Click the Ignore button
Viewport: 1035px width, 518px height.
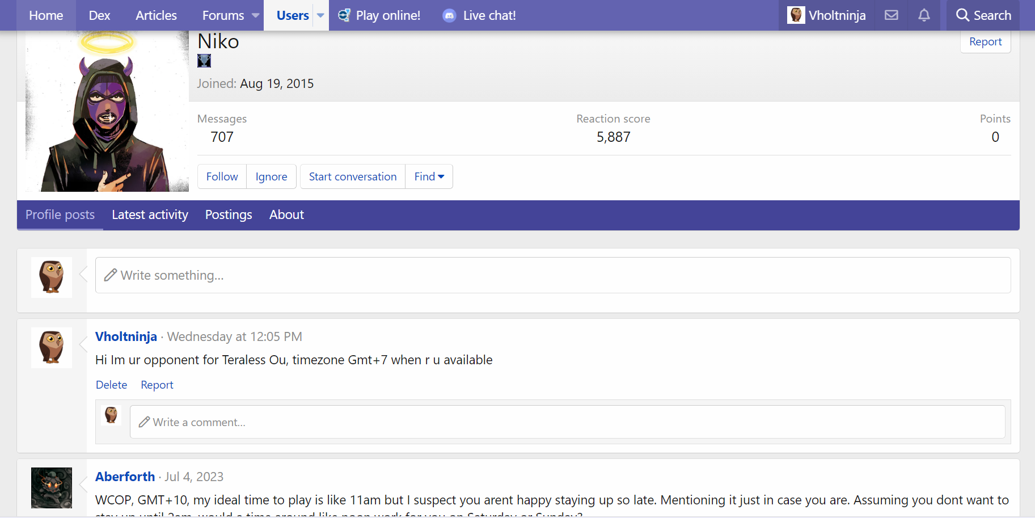click(271, 176)
